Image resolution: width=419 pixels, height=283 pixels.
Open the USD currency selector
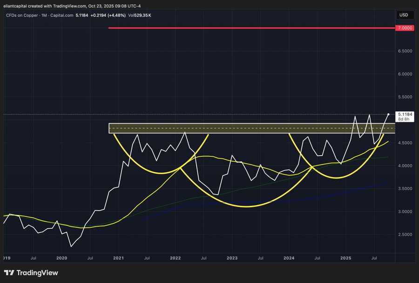(x=403, y=15)
